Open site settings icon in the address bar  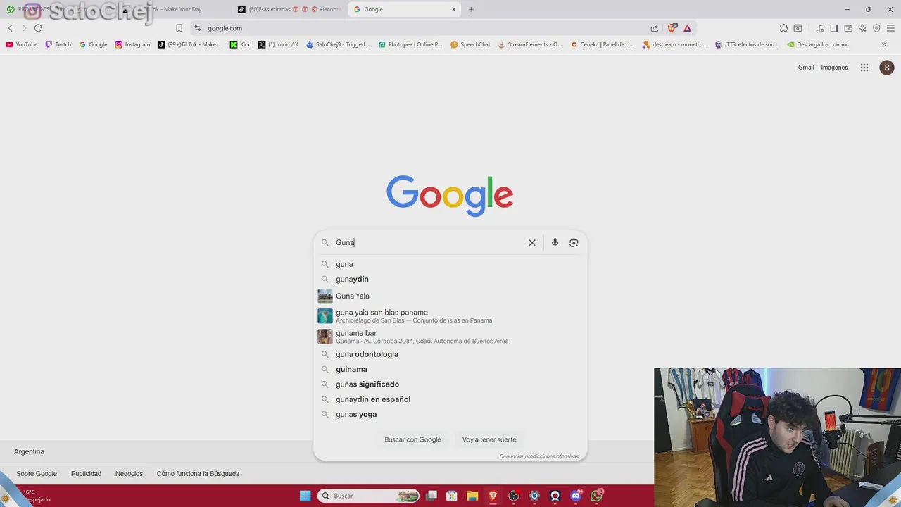click(x=198, y=28)
